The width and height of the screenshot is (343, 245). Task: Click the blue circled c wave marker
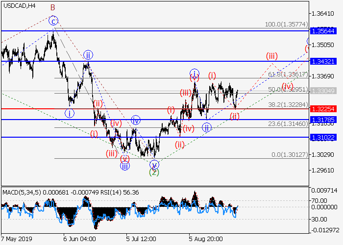(53, 21)
